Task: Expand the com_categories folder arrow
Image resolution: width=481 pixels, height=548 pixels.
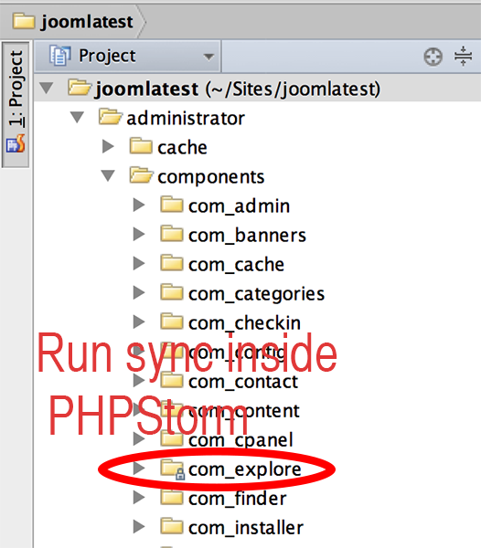Action: tap(139, 293)
